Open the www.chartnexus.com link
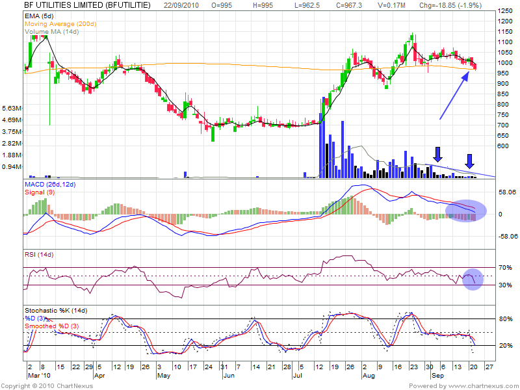Viewport: 520px width, 390px height. click(x=484, y=385)
